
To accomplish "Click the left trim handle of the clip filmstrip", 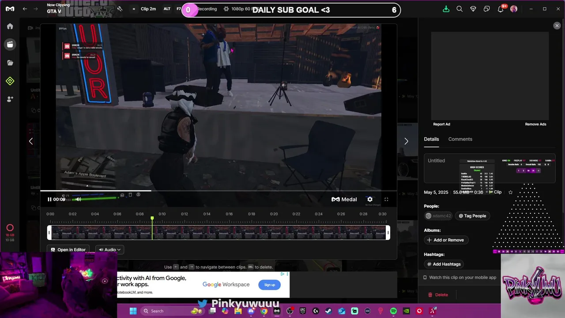I will [49, 233].
